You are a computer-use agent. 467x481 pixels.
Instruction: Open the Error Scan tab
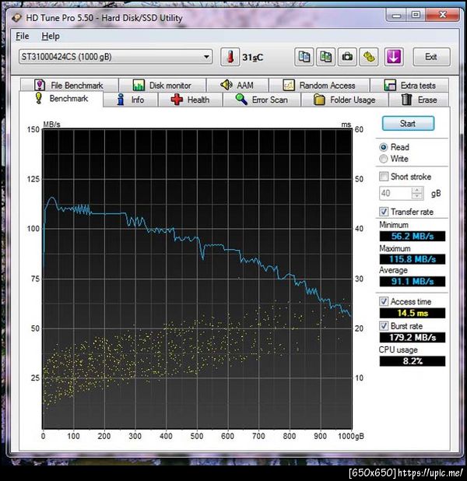[x=262, y=100]
